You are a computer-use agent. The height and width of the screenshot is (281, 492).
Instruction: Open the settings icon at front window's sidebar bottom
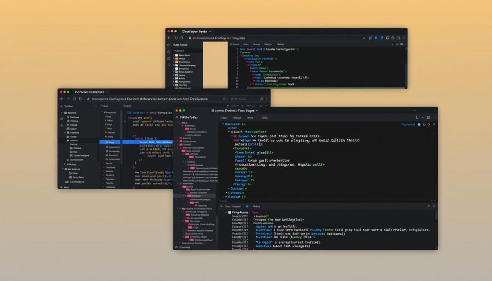[177, 247]
